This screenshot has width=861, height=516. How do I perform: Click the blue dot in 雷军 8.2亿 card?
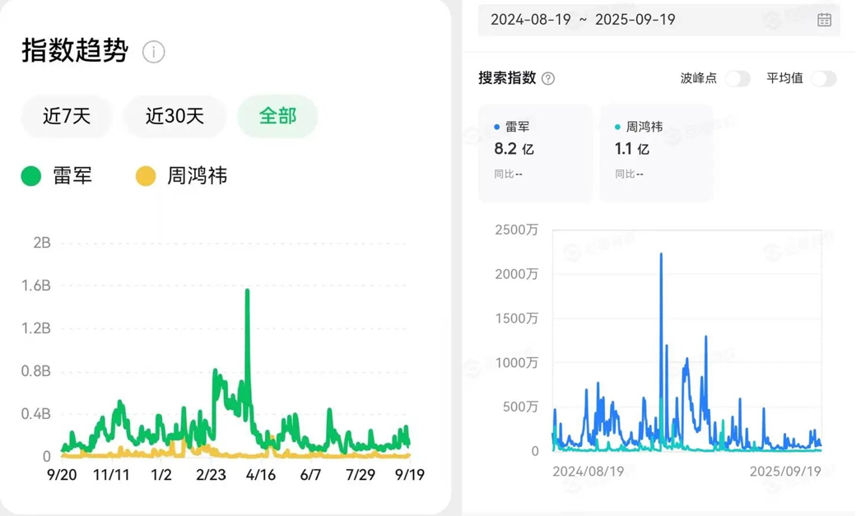[x=496, y=128]
